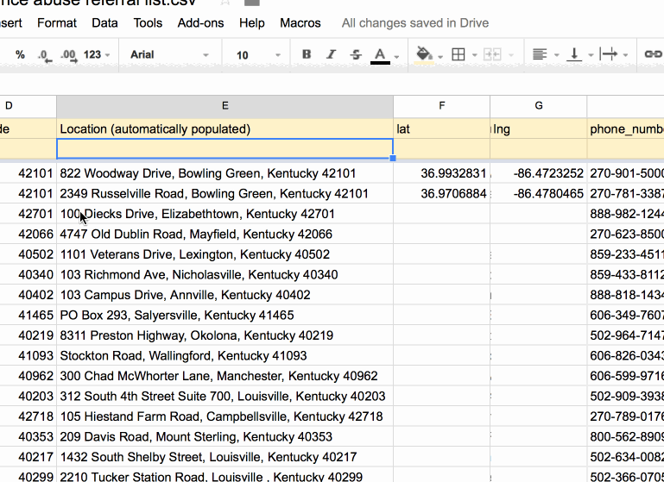This screenshot has height=482, width=664.
Task: Toggle italic formatting
Action: click(x=332, y=54)
